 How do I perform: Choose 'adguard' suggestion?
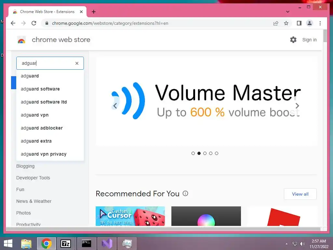click(50, 76)
